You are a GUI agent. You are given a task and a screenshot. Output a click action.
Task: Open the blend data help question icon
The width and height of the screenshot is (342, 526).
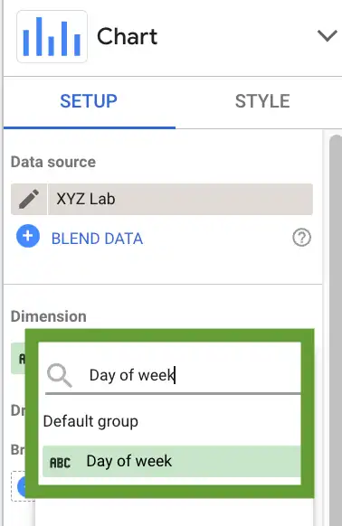pos(301,238)
